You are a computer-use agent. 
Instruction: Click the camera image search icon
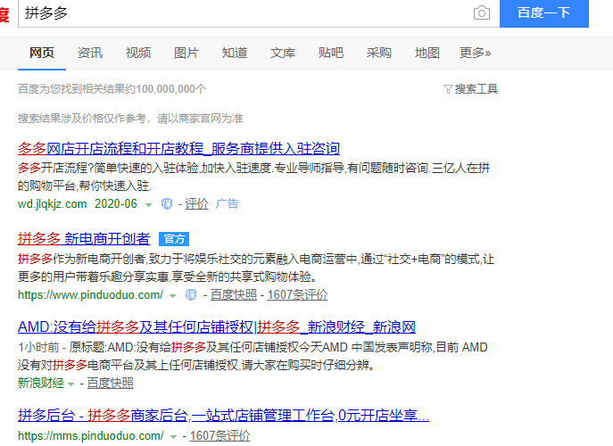point(482,12)
